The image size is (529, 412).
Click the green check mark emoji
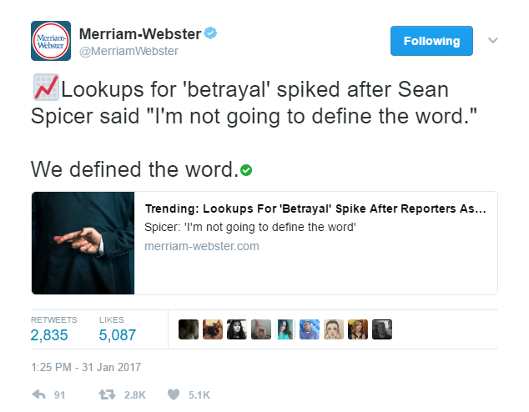click(246, 170)
